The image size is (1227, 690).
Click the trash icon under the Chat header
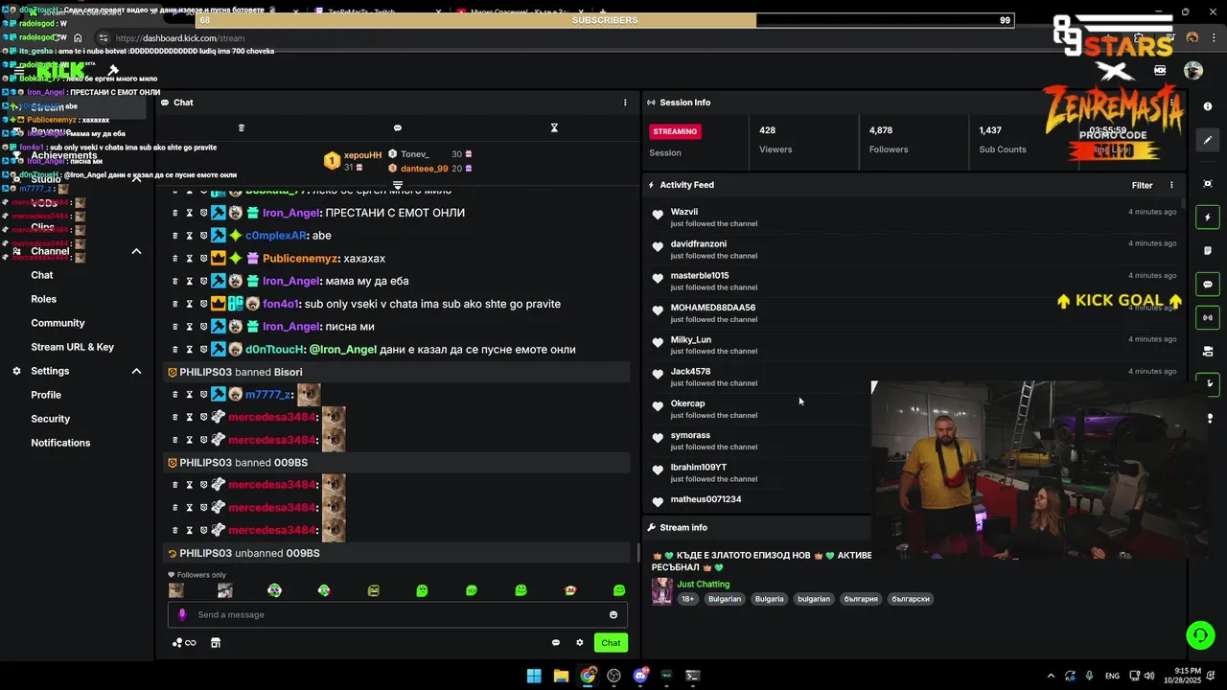242,127
